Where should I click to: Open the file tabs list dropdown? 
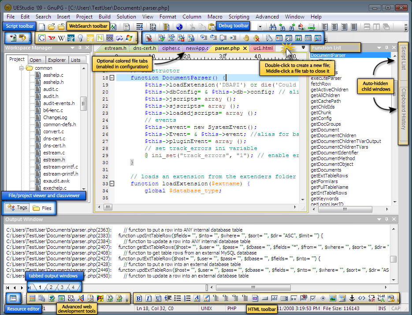pos(303,48)
